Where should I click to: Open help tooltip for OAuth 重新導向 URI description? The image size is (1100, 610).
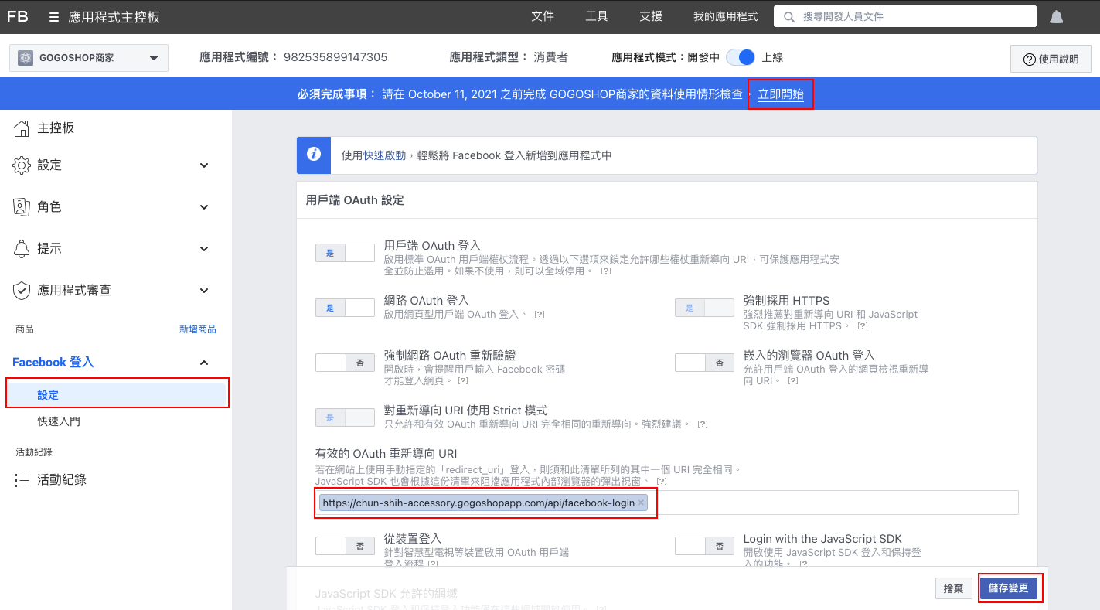click(661, 482)
